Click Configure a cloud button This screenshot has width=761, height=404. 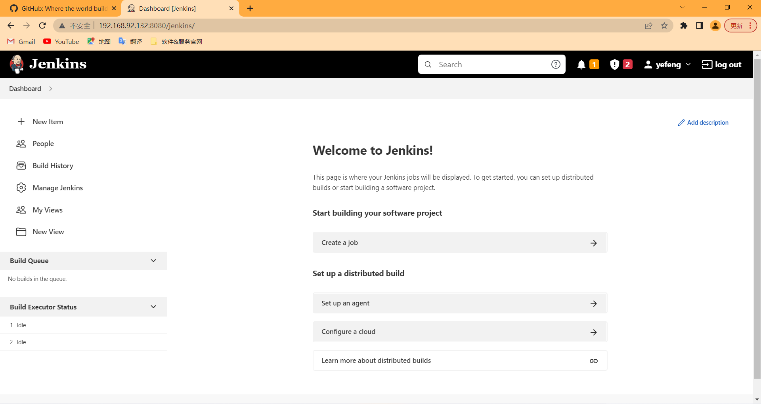[x=460, y=332]
